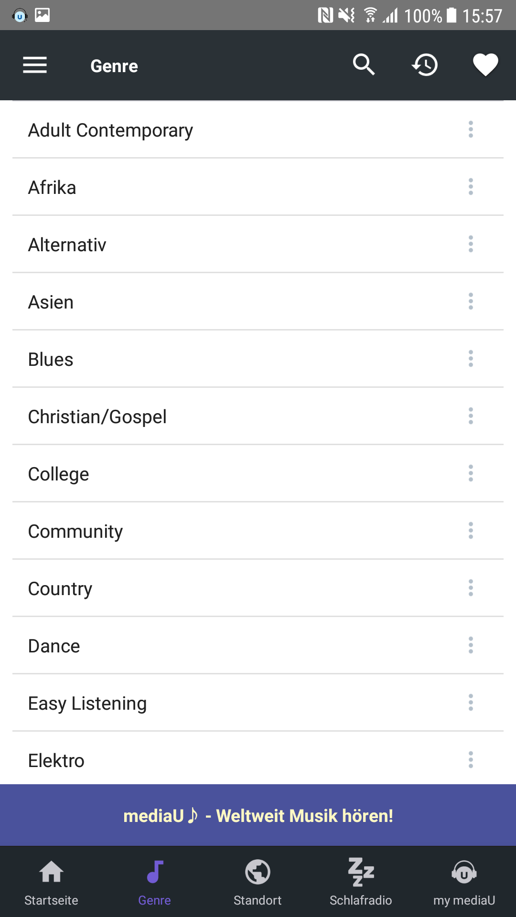Open listening history clock icon
Image resolution: width=516 pixels, height=917 pixels.
coord(425,65)
